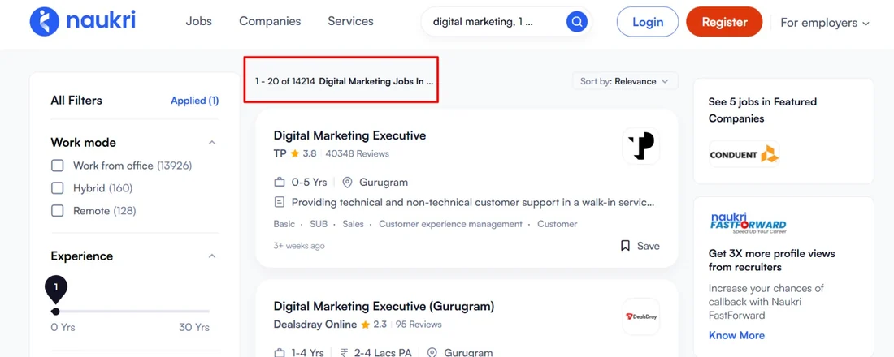Click the Conduent featured company logo
Image resolution: width=894 pixels, height=357 pixels.
coord(744,154)
